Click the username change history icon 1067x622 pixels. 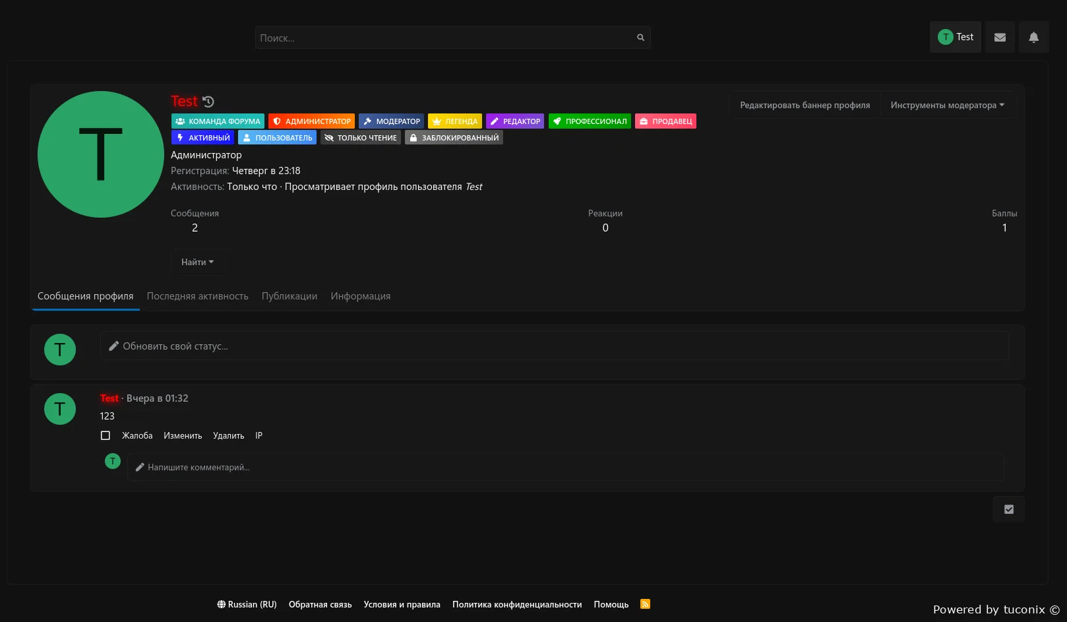tap(208, 102)
